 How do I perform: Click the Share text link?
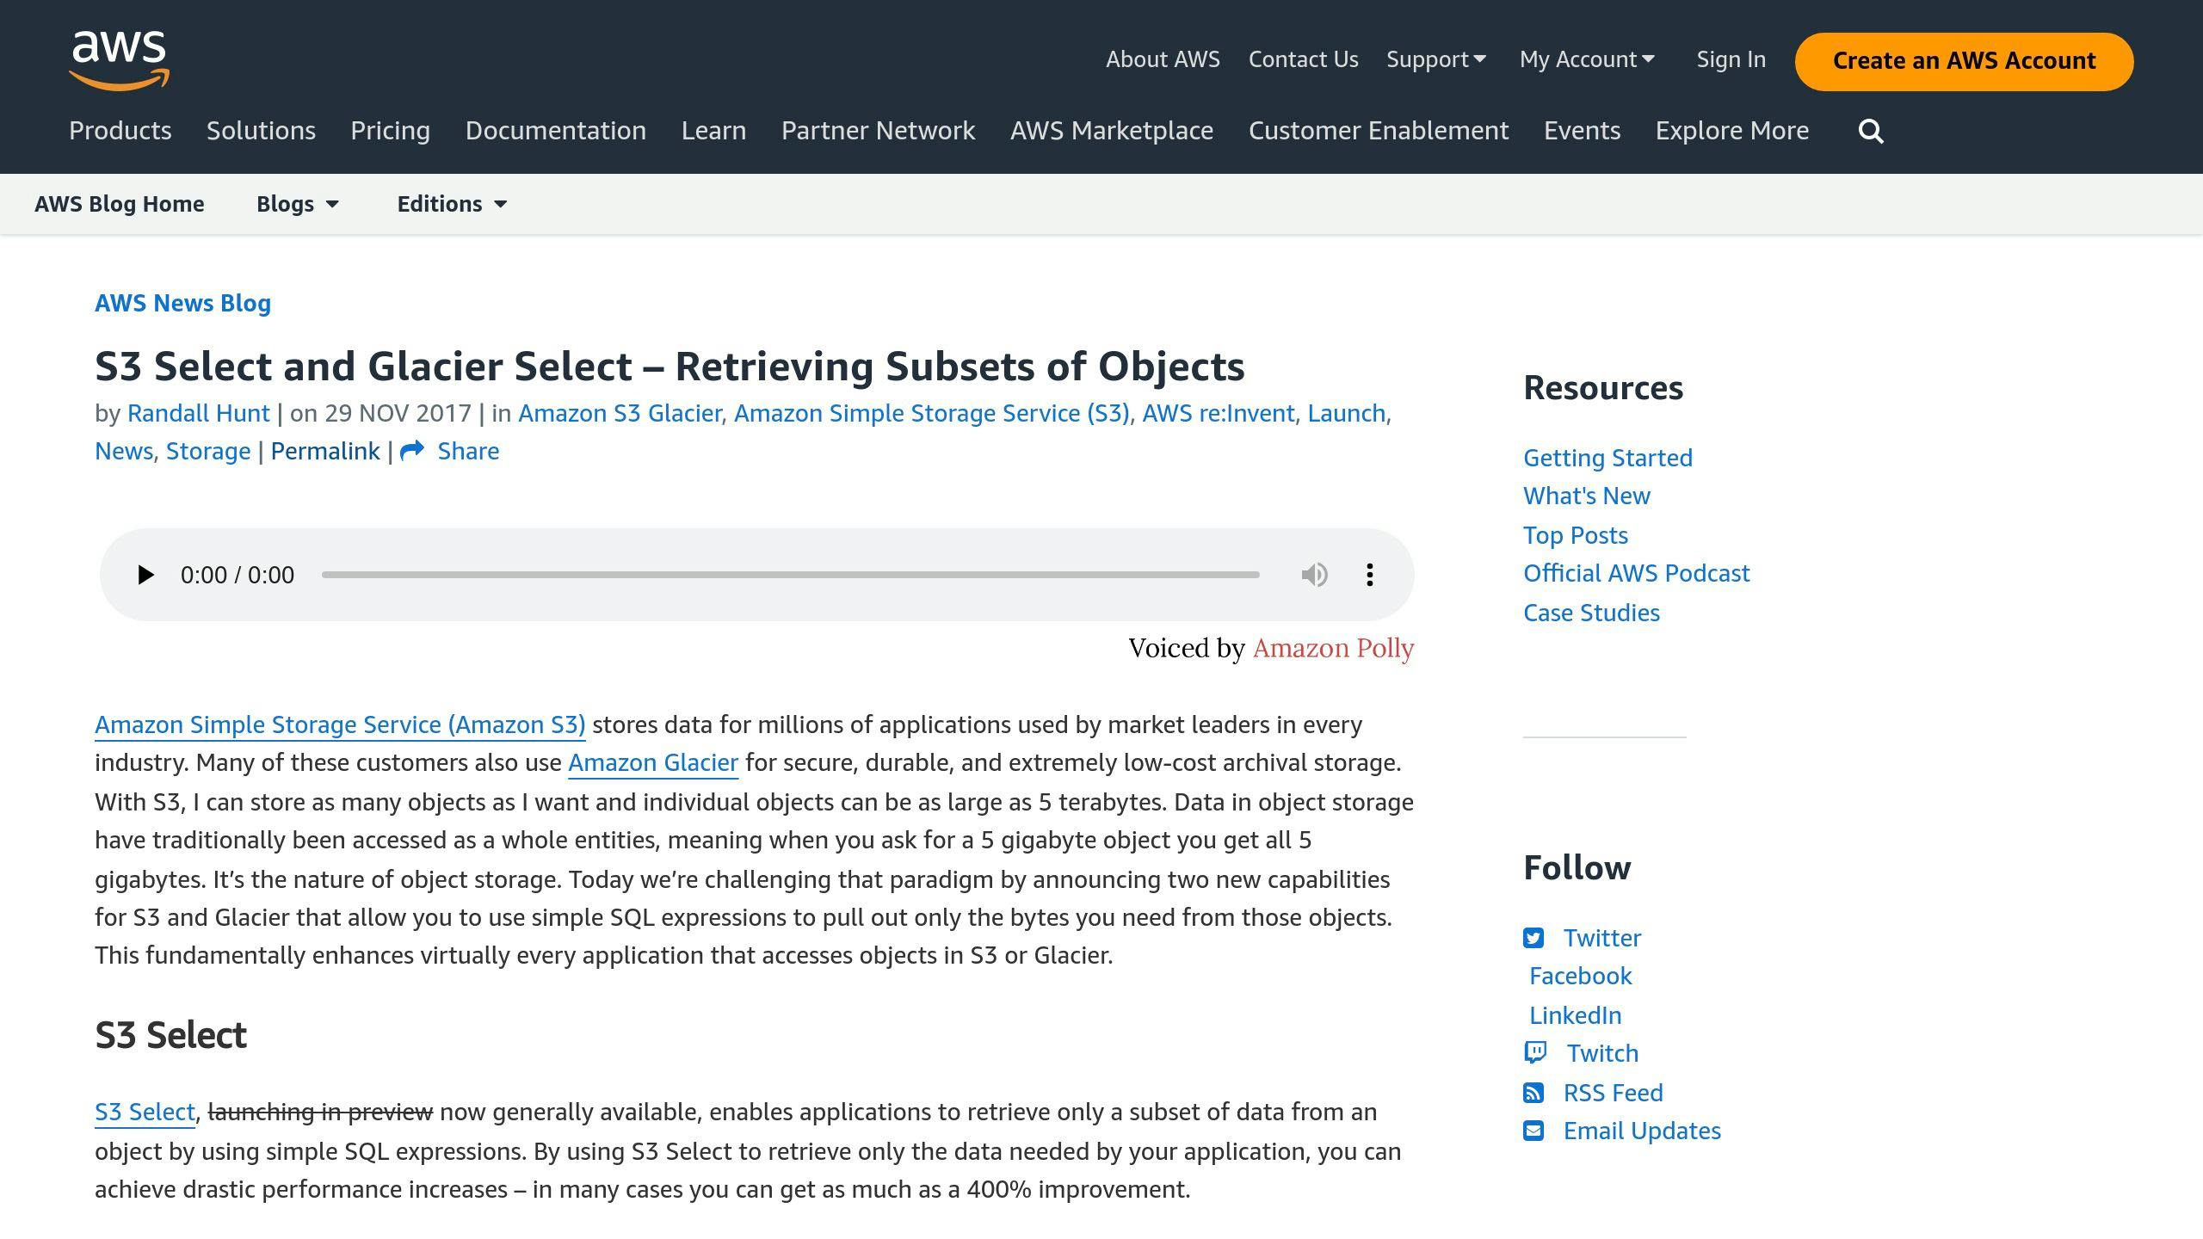click(x=468, y=451)
